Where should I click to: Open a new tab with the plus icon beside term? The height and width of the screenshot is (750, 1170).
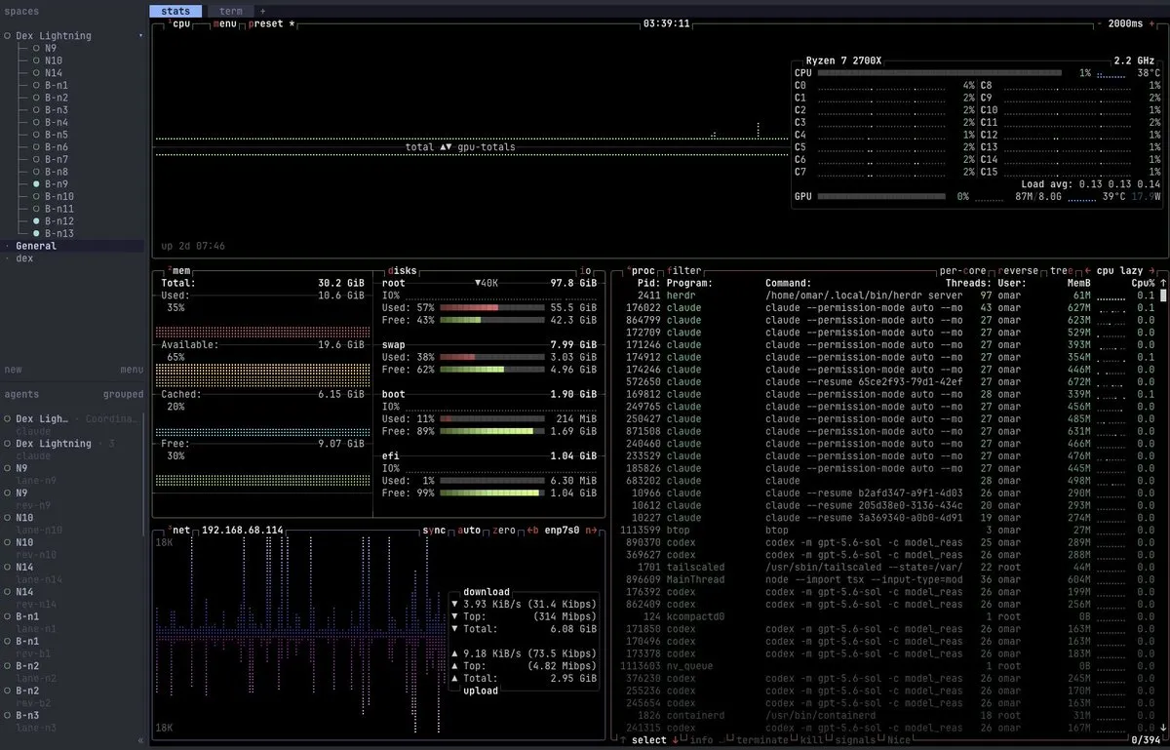[261, 11]
